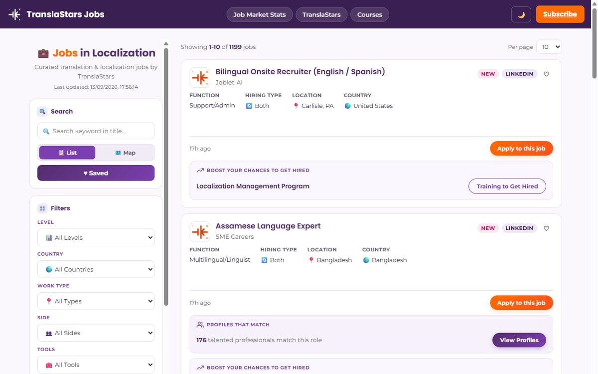The height and width of the screenshot is (374, 598).
Task: Switch to Map view
Action: (125, 153)
